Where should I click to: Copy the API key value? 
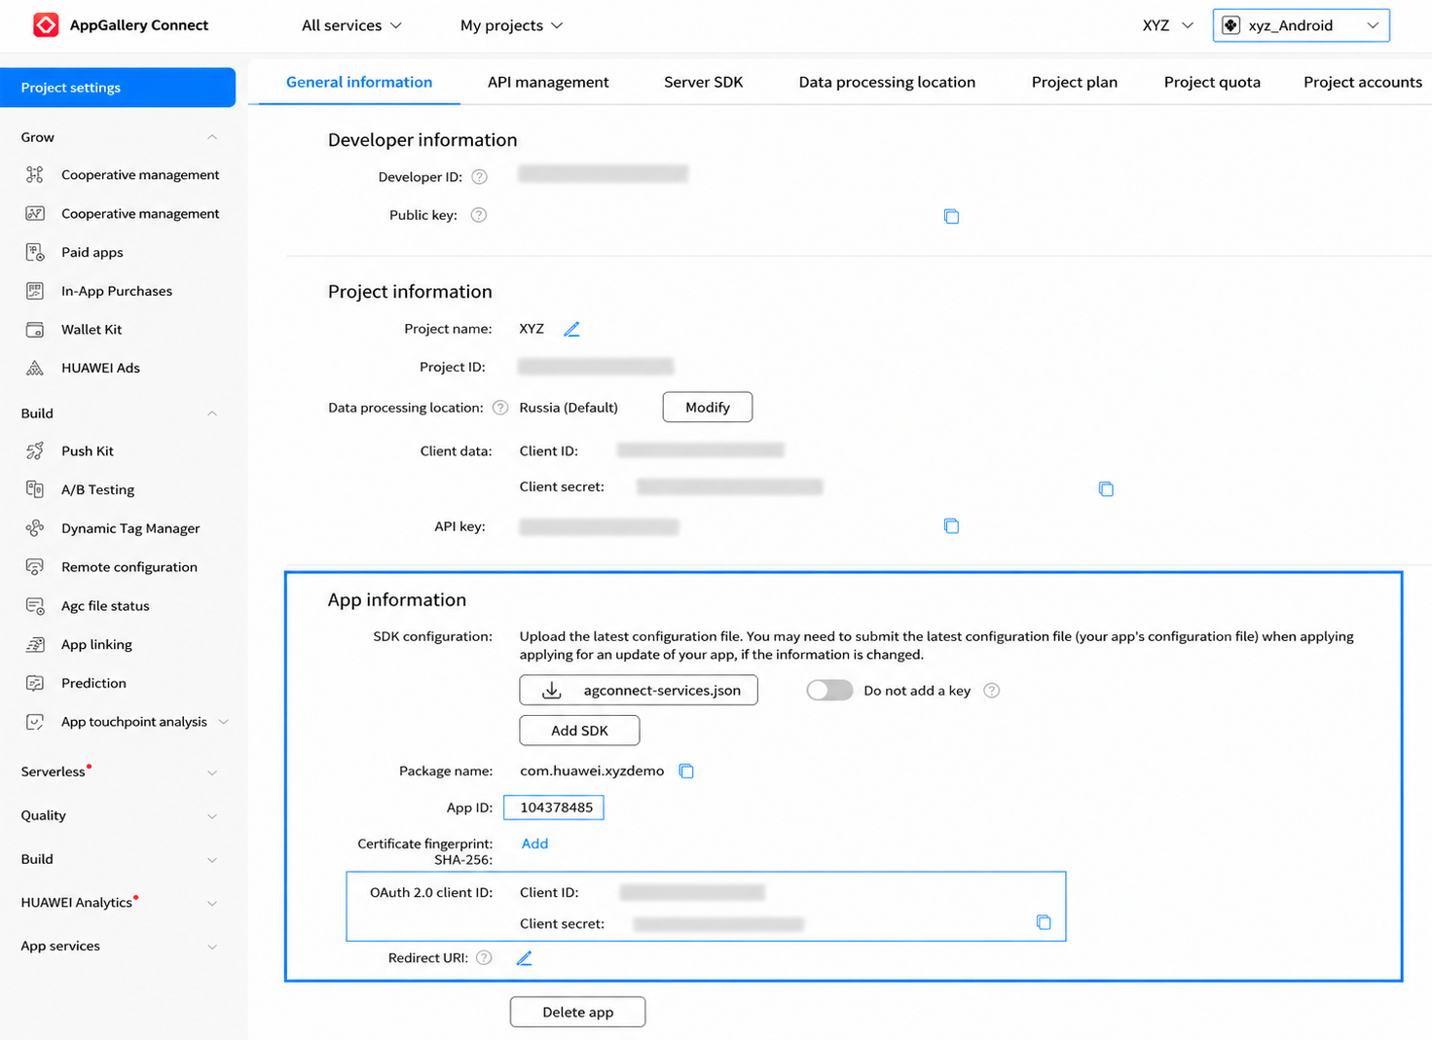951,526
